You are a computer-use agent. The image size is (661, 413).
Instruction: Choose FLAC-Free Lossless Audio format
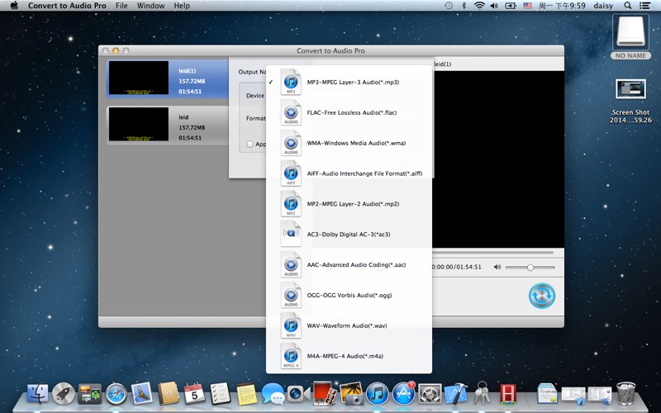coord(349,112)
